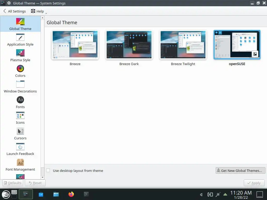Viewport: 267px width, 200px height.
Task: Click the network disconnected tray icon
Action: (218, 194)
